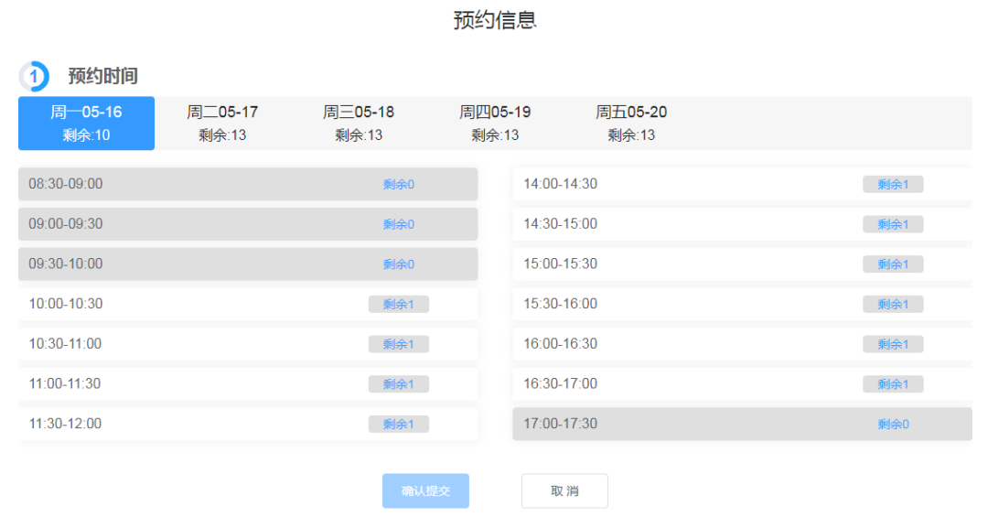Image resolution: width=988 pixels, height=517 pixels.
Task: Click the 取消 cancel button
Action: [564, 490]
